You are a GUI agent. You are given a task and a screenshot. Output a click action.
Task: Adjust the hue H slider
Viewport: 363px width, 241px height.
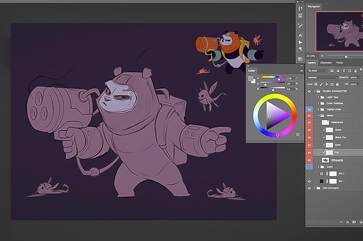[x=273, y=78]
